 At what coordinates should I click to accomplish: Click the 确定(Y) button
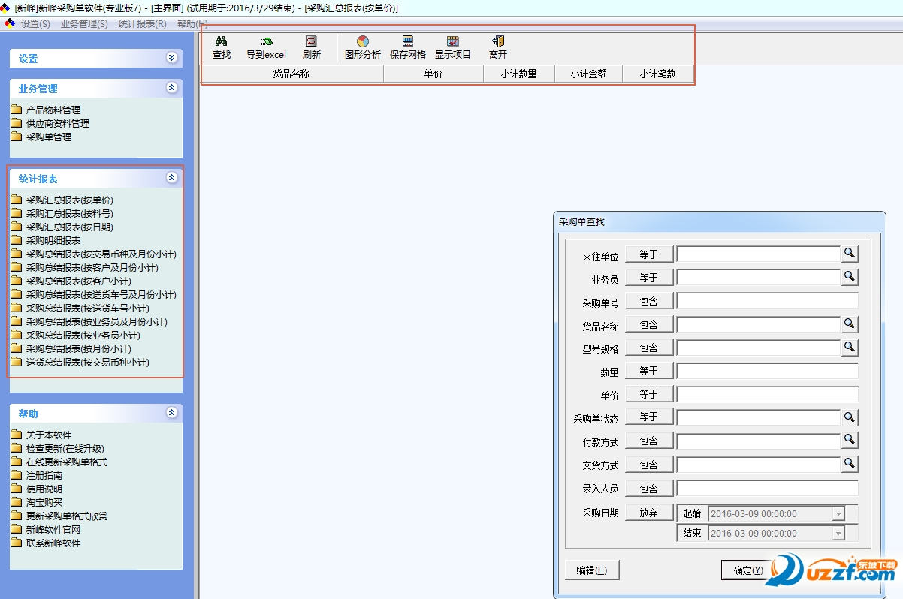tap(747, 570)
